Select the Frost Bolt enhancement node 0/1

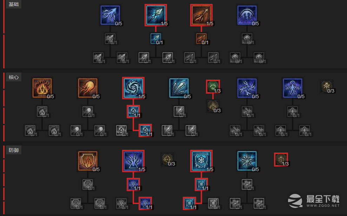pyautogui.click(x=156, y=39)
